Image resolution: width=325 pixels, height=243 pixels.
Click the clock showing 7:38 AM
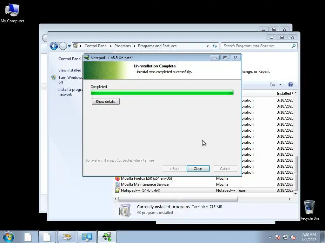309,237
